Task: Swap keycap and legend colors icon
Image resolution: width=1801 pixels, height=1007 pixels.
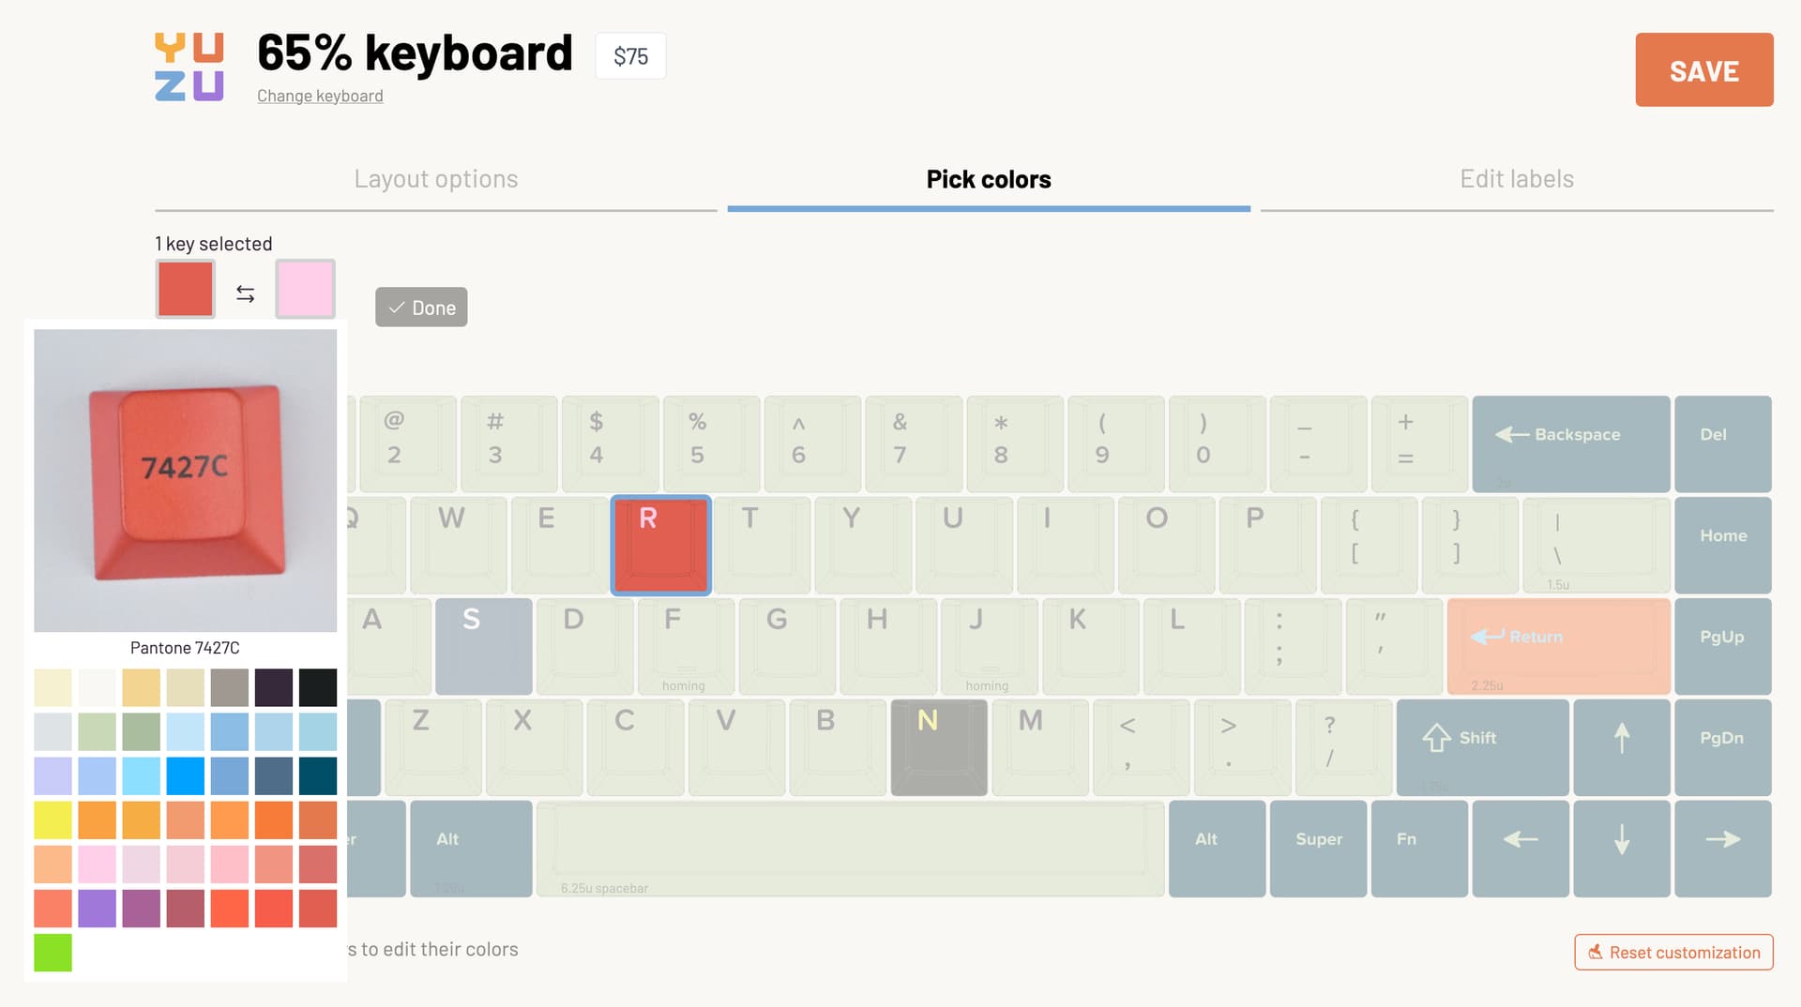Action: (245, 294)
